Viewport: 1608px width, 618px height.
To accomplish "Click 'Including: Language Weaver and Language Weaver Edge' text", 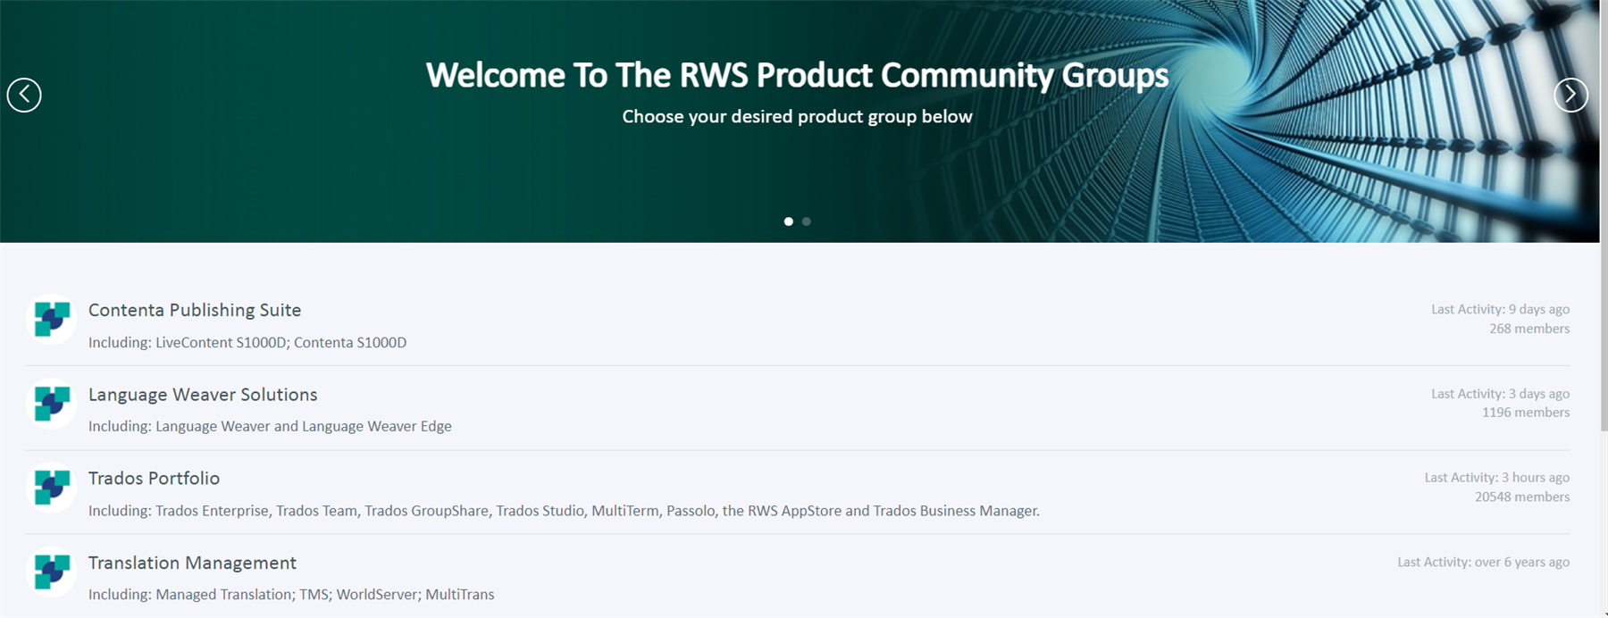I will click(x=270, y=427).
